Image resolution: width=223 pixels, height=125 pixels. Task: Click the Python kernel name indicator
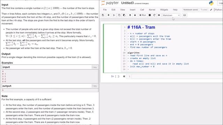coord(218,10)
